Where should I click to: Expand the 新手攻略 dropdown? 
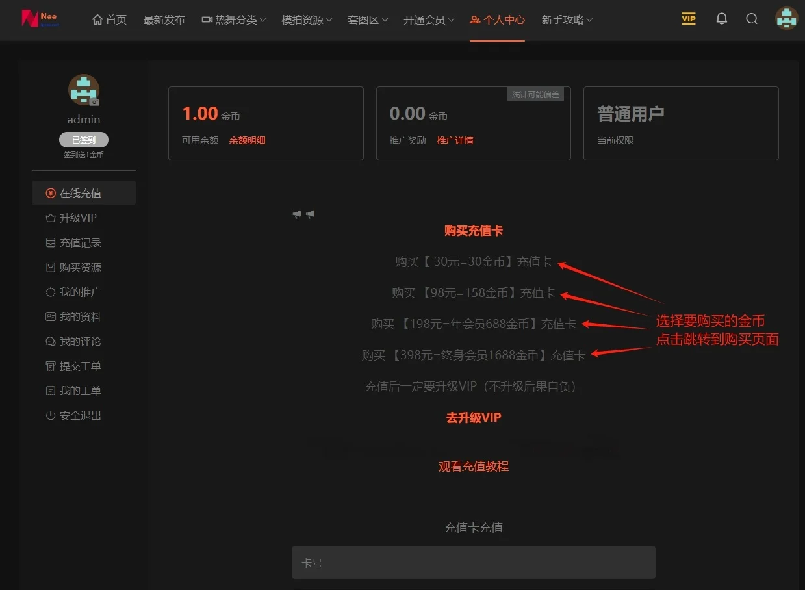(x=567, y=20)
